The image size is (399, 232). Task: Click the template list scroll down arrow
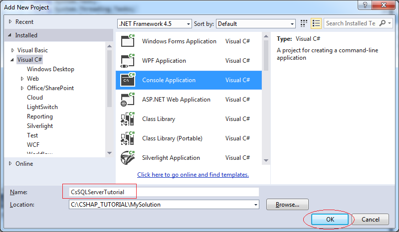coord(266,160)
